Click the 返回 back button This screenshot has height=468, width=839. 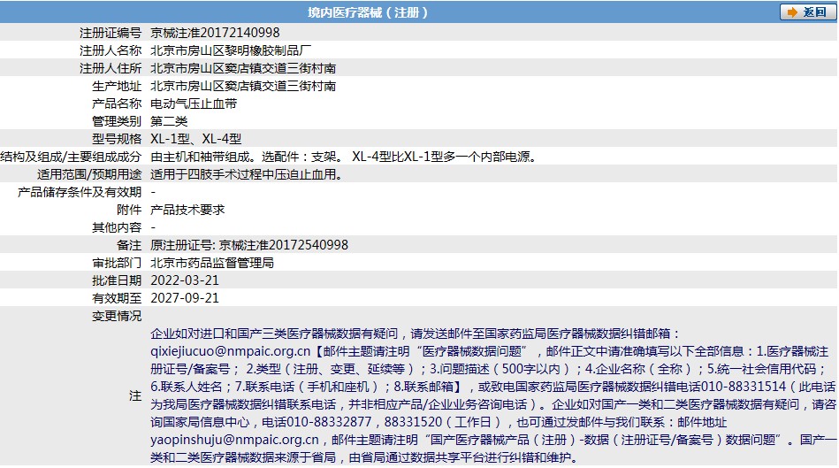[807, 12]
